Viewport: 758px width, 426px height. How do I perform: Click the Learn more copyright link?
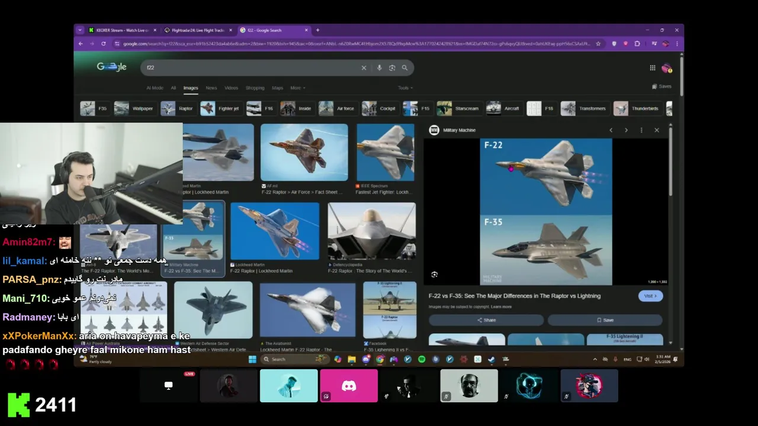click(x=501, y=306)
